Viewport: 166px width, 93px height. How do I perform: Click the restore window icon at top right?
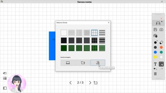point(162,2)
